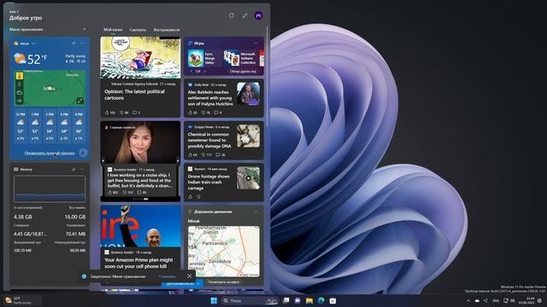Dismiss the pinned notification with X

click(189, 276)
